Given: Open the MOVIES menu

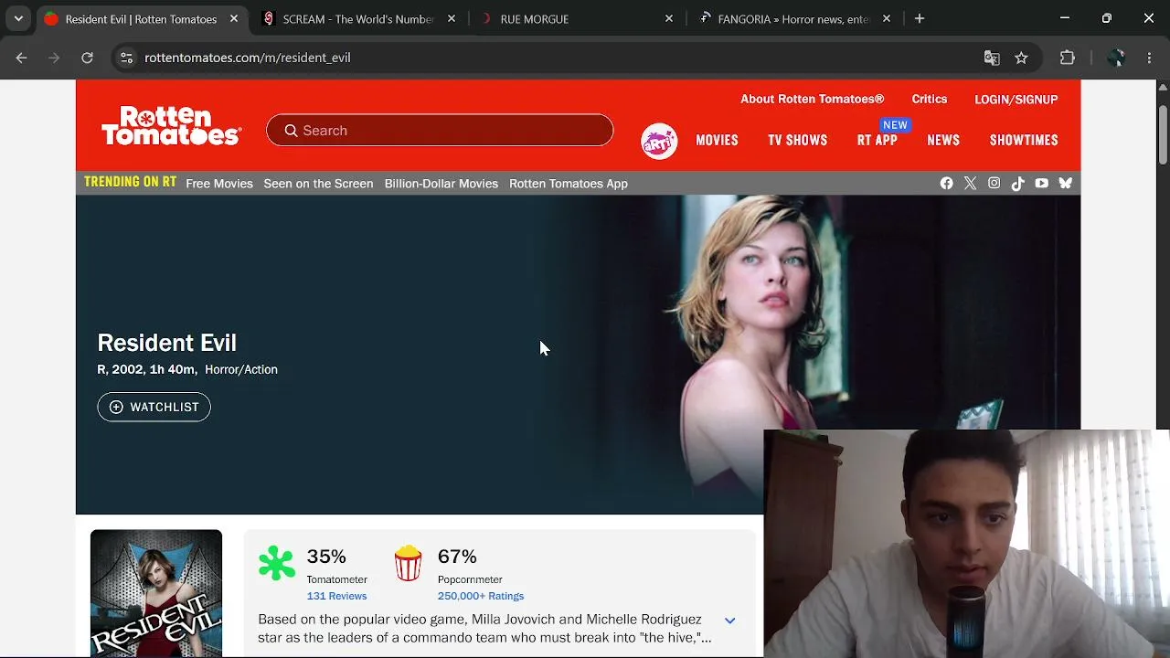Looking at the screenshot, I should 717,141.
